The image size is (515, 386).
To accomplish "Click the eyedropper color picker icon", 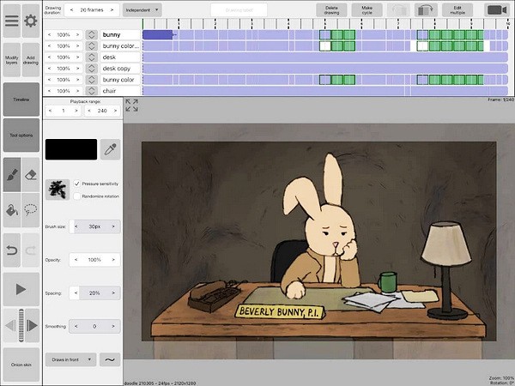I will point(110,149).
